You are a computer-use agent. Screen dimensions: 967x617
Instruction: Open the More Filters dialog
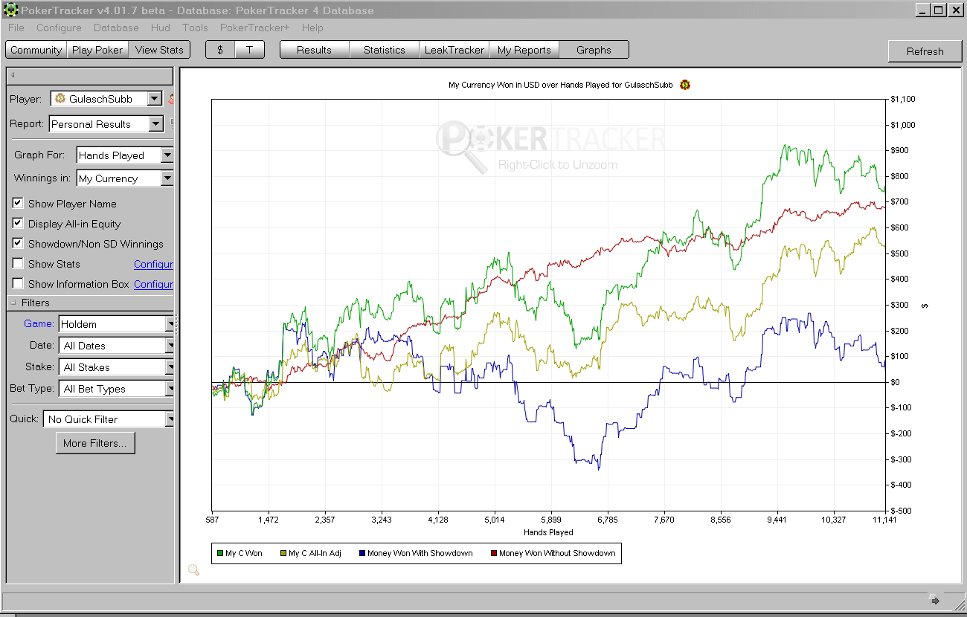point(94,443)
